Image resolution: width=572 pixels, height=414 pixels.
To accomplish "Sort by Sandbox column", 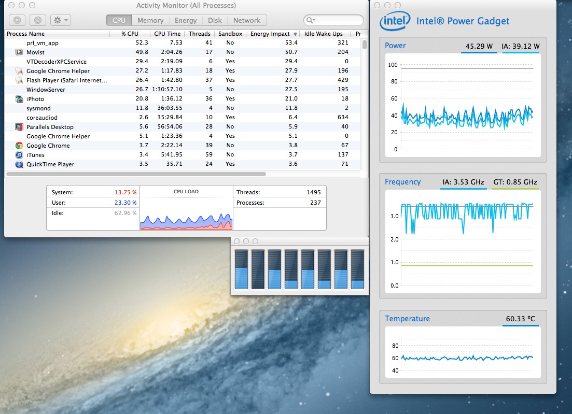I will (x=230, y=34).
